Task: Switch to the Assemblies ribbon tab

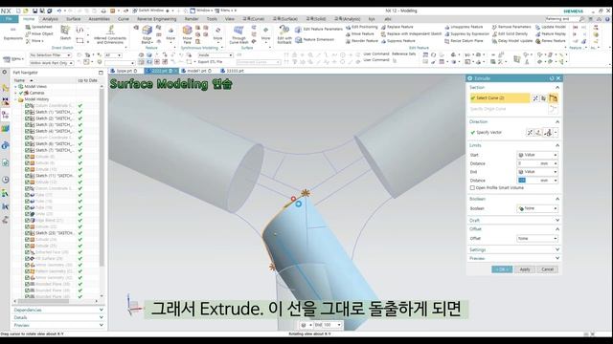Action: tap(99, 19)
